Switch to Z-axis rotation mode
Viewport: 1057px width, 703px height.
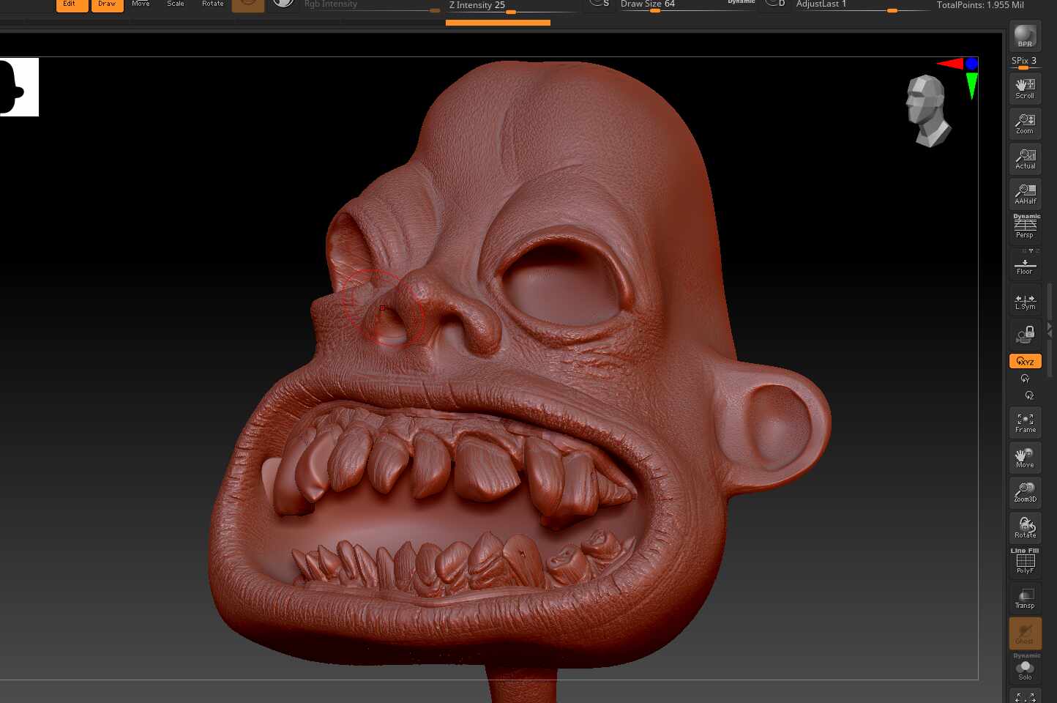click(1029, 395)
